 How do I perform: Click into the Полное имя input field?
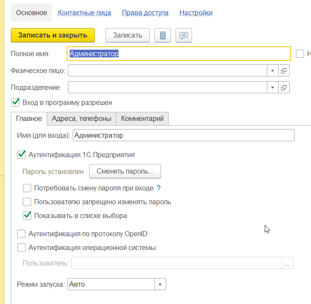point(179,54)
